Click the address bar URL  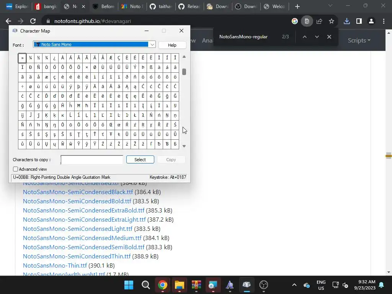(93, 21)
